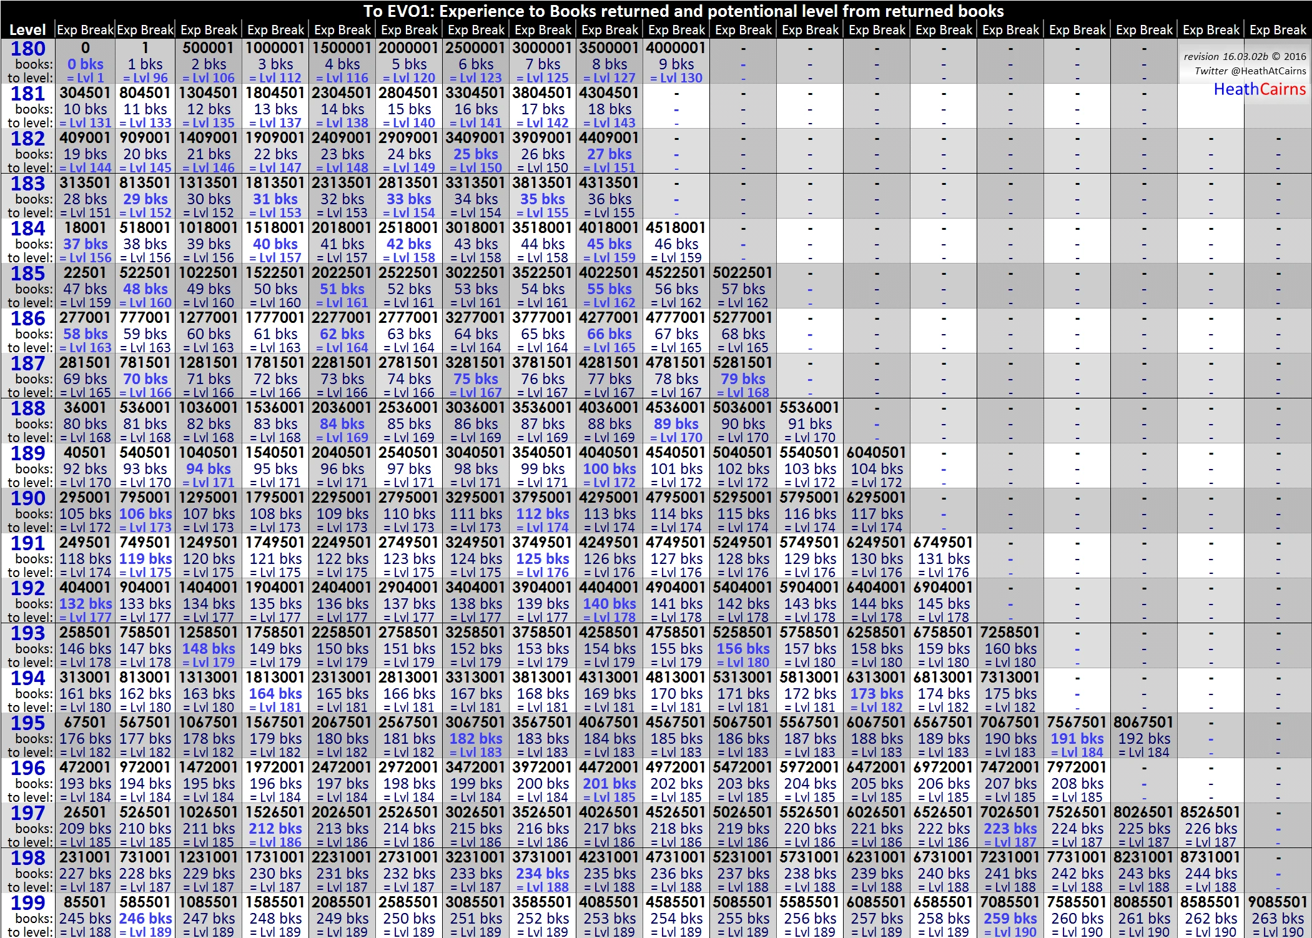Click the 0 bks cell
This screenshot has height=938, width=1312.
86,64
